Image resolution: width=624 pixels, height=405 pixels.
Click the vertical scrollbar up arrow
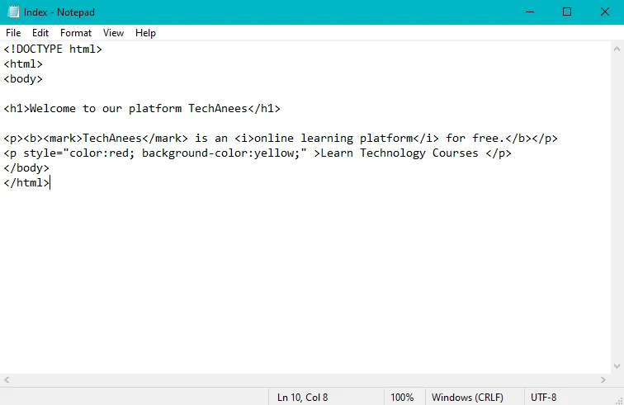(x=617, y=49)
